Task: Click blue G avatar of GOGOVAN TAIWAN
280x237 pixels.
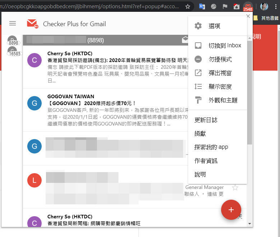Action: (x=34, y=103)
